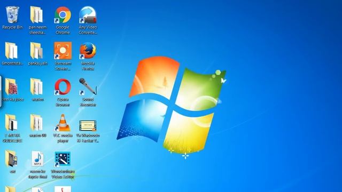
Task: Select the Mozilla Firefox shortcut
Action: click(88, 57)
